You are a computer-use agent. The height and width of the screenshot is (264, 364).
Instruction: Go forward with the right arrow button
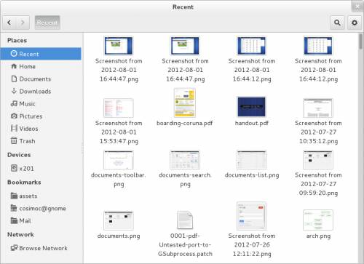[23, 23]
